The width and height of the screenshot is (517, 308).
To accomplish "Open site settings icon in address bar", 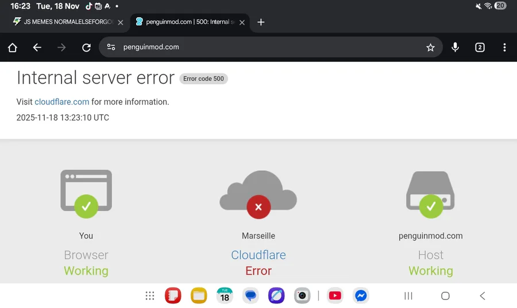I will coord(111,47).
